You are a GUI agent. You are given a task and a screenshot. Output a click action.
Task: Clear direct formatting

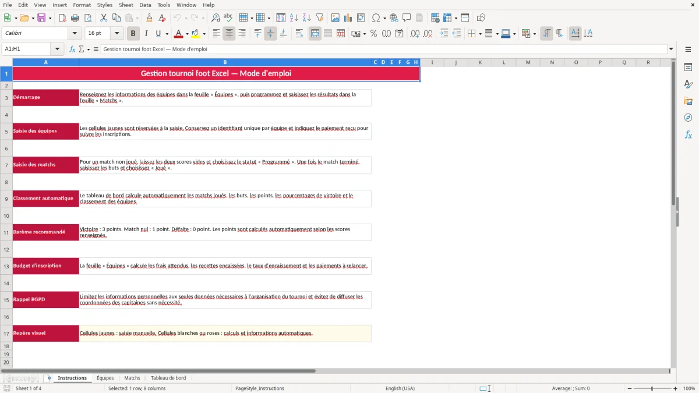(x=163, y=18)
